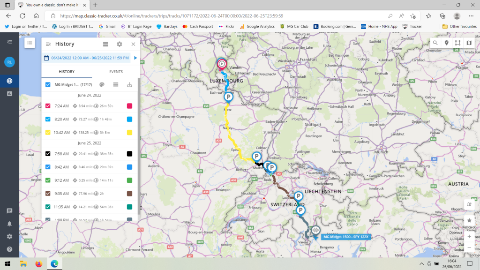Expand the left sidebar menu
Image resolution: width=480 pixels, height=270 pixels.
point(9,42)
